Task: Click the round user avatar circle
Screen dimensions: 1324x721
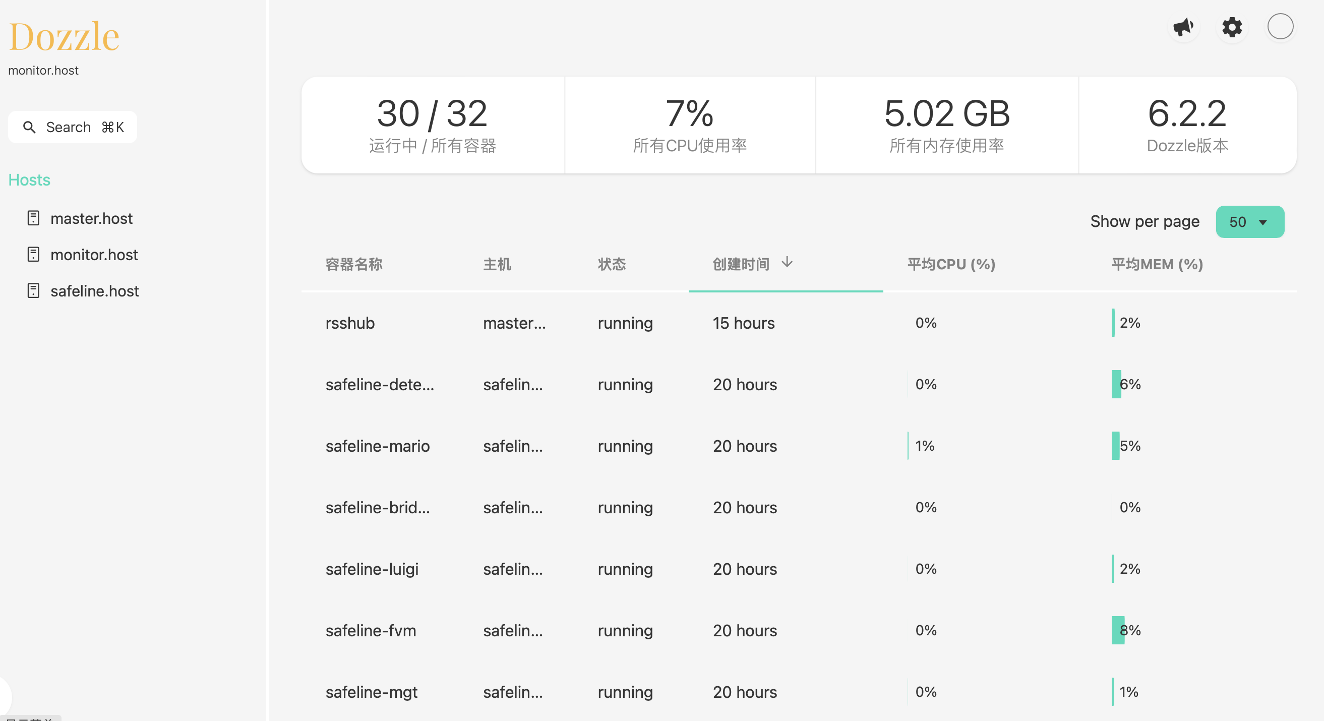Action: coord(1280,27)
